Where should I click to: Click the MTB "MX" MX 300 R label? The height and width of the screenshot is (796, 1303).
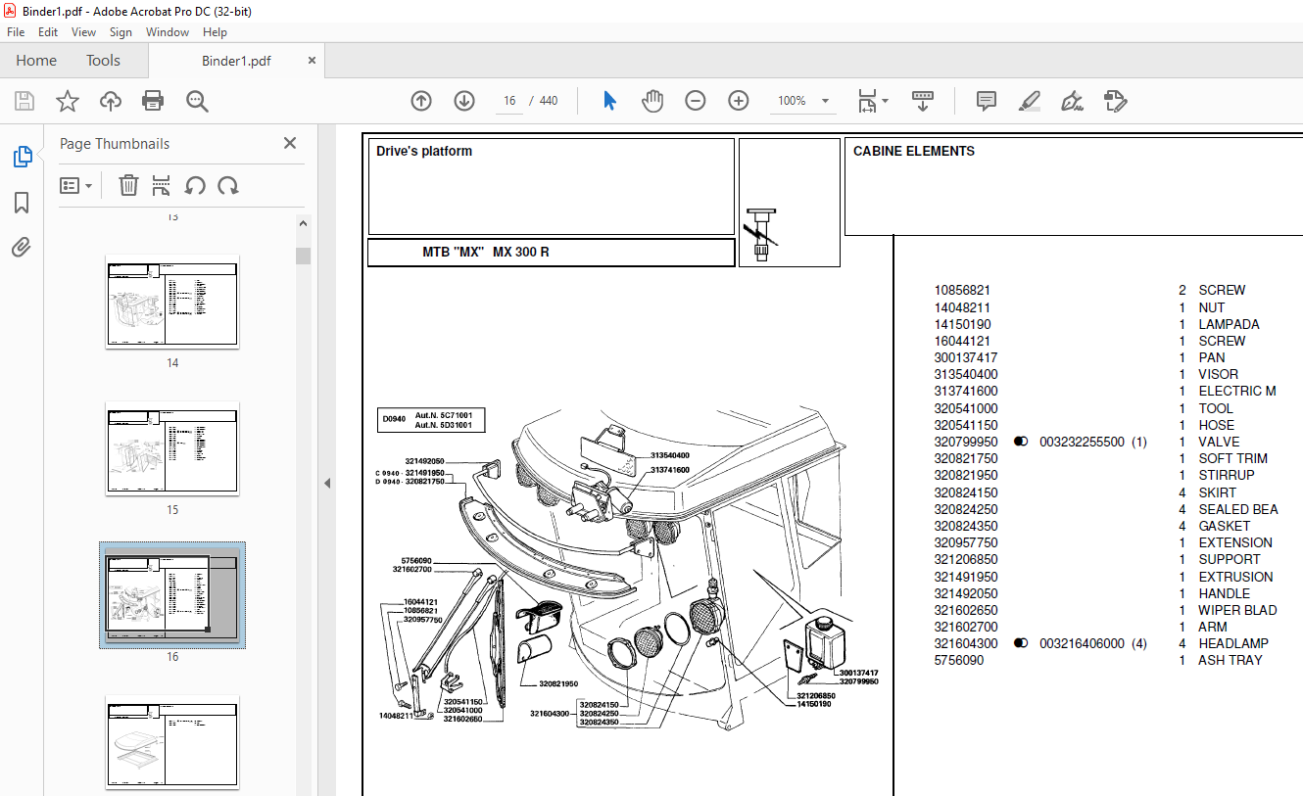(486, 252)
